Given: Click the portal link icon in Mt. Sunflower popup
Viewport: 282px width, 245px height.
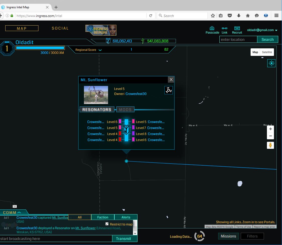Looking at the screenshot, I should click(168, 90).
